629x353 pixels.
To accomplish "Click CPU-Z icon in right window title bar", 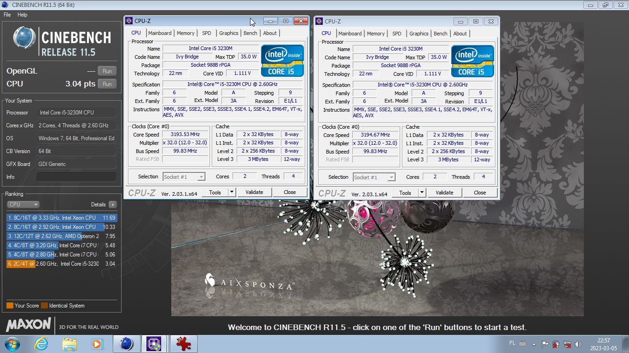I will pyautogui.click(x=319, y=21).
